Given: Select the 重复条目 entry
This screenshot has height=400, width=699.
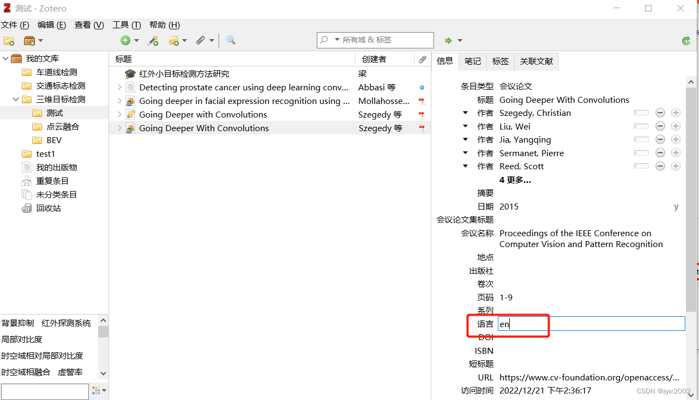Looking at the screenshot, I should point(52,181).
